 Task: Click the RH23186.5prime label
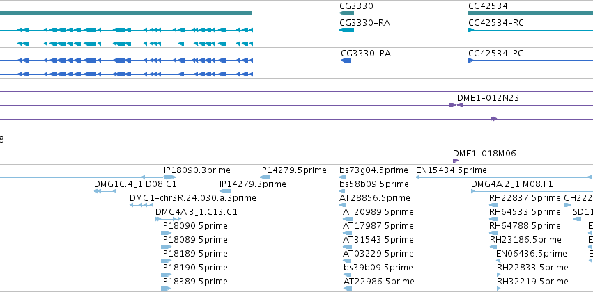pyautogui.click(x=525, y=240)
